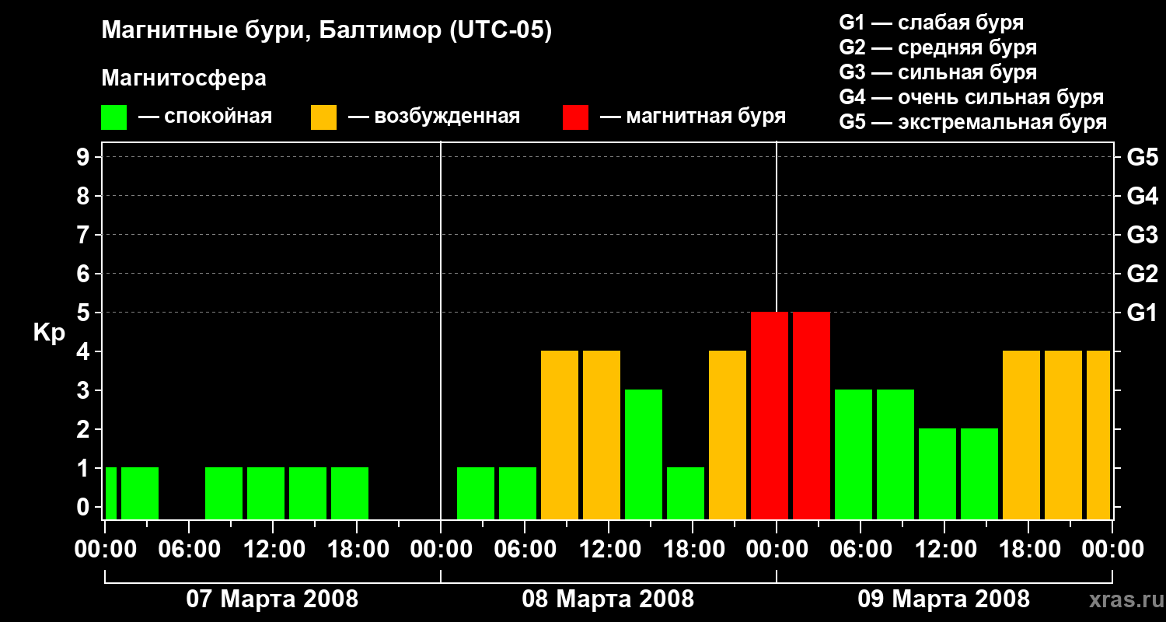Click the 'G2' right-axis label

(1142, 274)
